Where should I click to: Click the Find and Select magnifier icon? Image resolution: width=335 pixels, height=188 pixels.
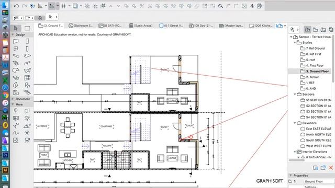pyautogui.click(x=220, y=6)
